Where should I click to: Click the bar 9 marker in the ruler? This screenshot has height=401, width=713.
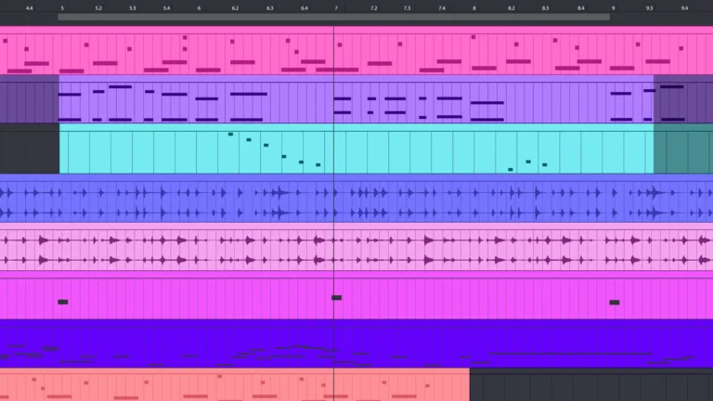613,7
